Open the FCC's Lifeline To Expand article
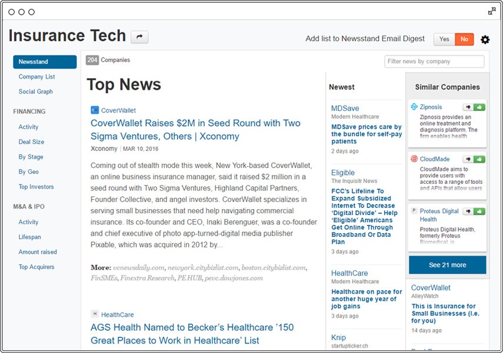Viewport: 503px width, 353px height. click(364, 216)
